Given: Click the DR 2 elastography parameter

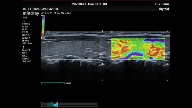Looking at the screenshot, I should click(25, 56).
